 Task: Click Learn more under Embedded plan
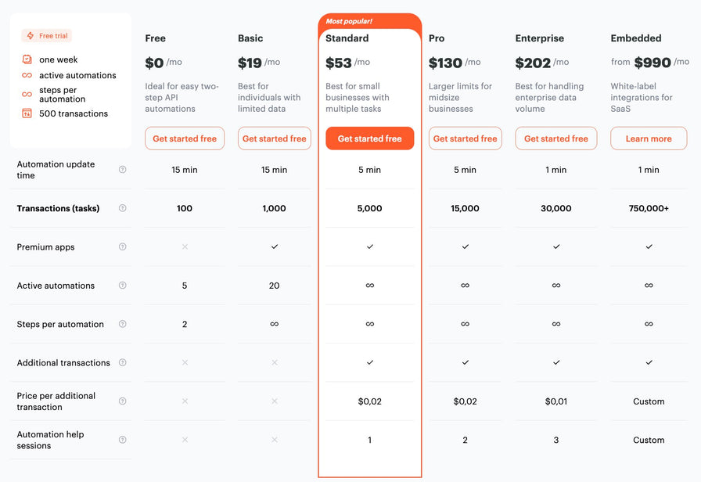[649, 138]
